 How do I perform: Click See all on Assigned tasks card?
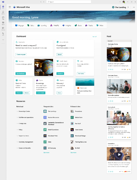[x=60, y=54]
